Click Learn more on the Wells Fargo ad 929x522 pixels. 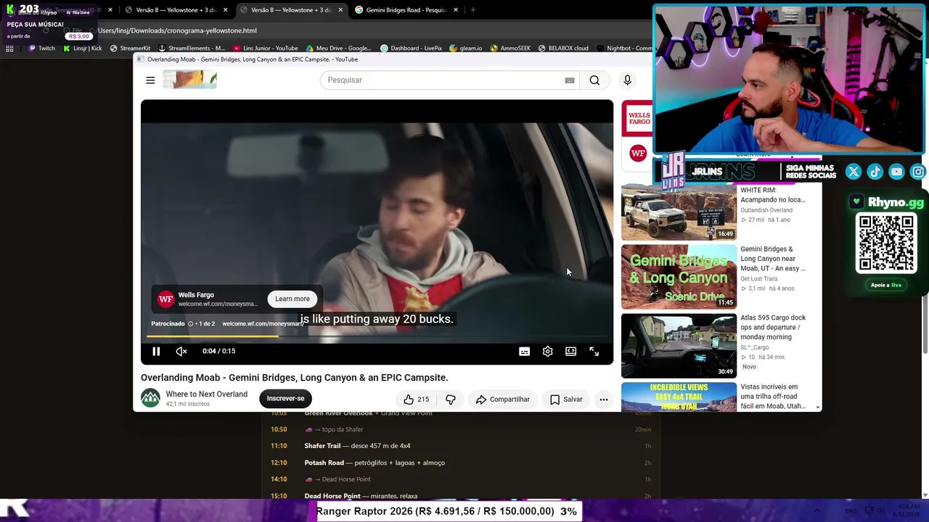292,299
